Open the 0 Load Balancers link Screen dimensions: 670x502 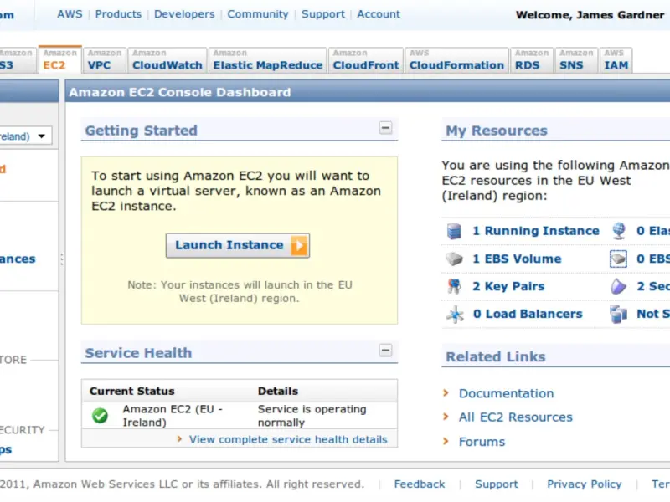coord(528,314)
